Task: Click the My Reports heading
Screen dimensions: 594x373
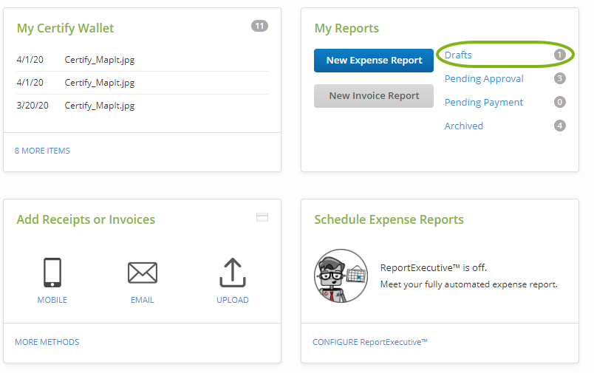Action: tap(346, 28)
